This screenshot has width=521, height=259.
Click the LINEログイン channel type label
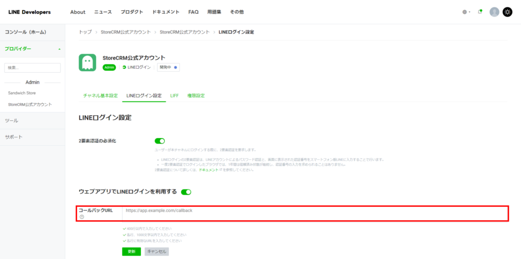[136, 68]
